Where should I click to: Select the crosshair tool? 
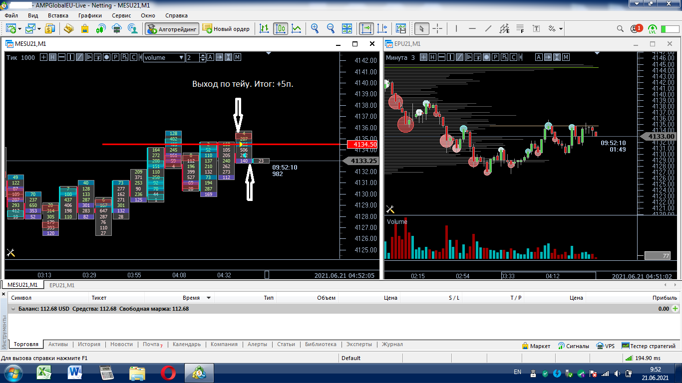[437, 28]
